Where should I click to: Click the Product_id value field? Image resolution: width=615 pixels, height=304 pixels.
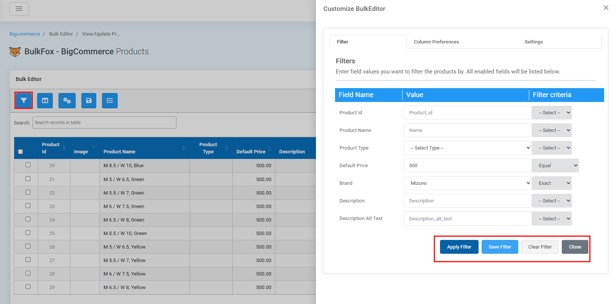coord(468,113)
